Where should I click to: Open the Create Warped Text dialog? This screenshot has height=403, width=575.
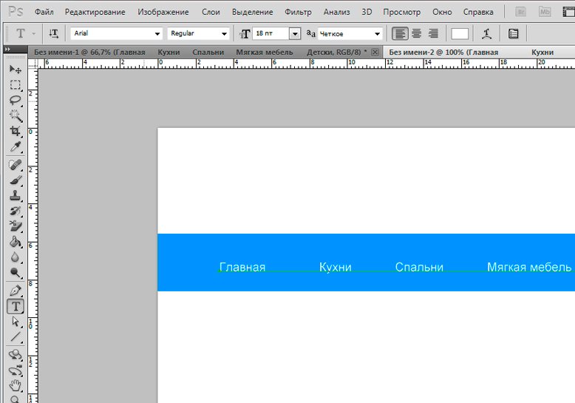point(486,34)
